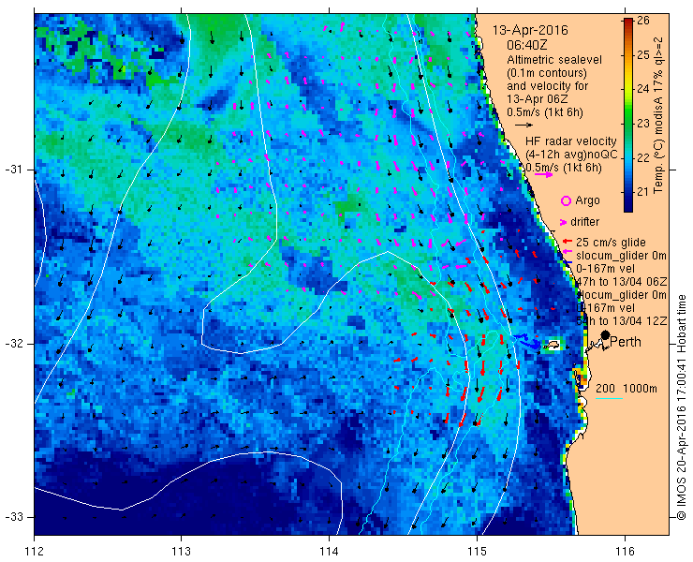693x562 pixels.
Task: Click the latitude axis label '-32'
Action: tap(13, 344)
